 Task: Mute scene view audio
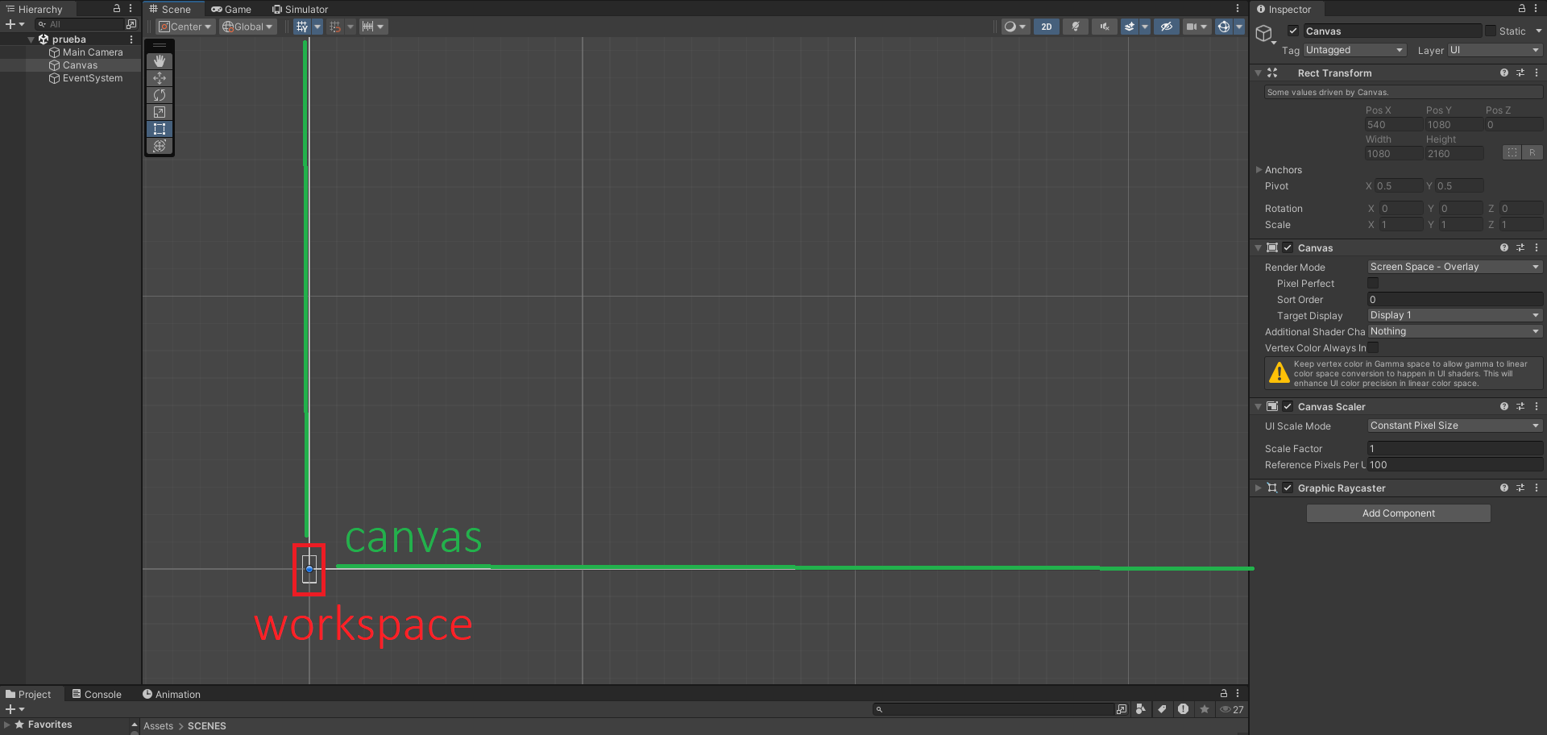(1104, 27)
